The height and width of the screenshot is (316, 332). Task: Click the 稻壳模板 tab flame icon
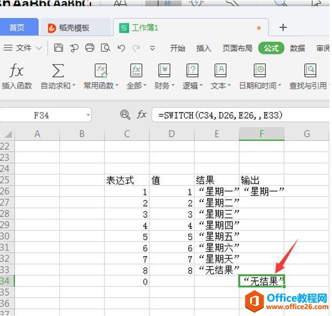click(52, 28)
